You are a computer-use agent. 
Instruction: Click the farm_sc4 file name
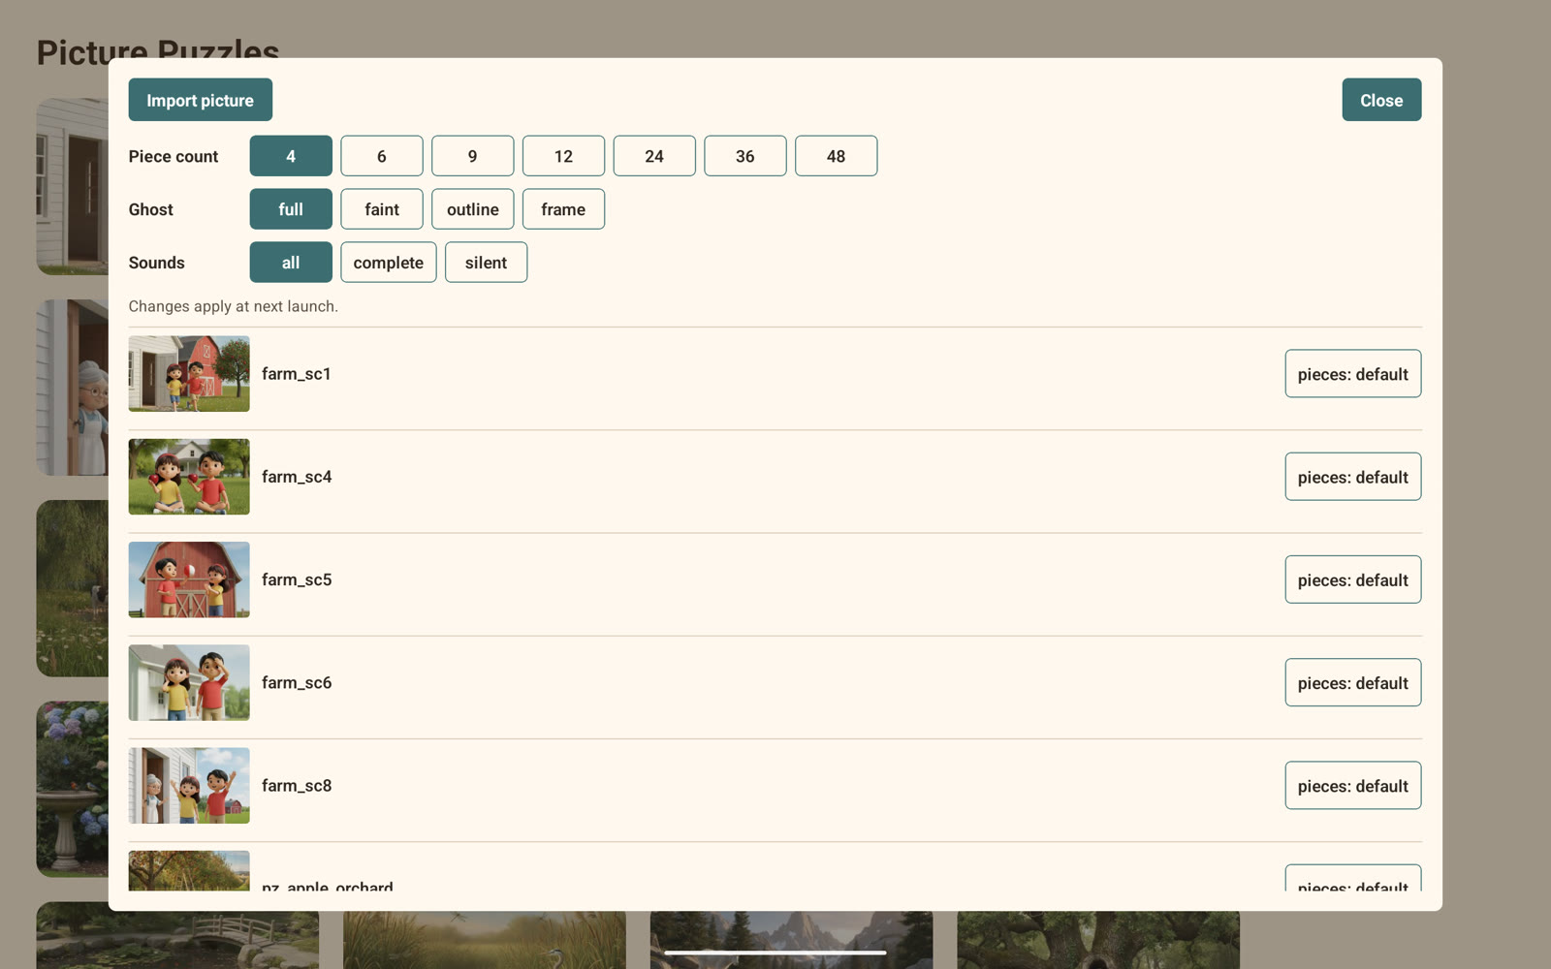pos(297,477)
